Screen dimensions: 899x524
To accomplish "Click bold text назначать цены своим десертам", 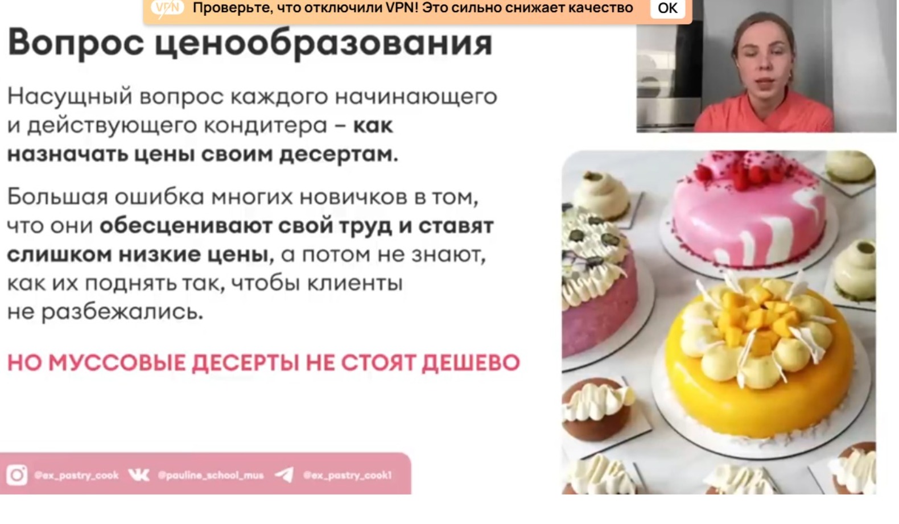I will (203, 154).
